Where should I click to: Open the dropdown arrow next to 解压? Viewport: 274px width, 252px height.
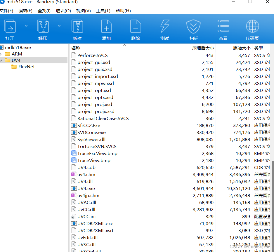click(59, 26)
